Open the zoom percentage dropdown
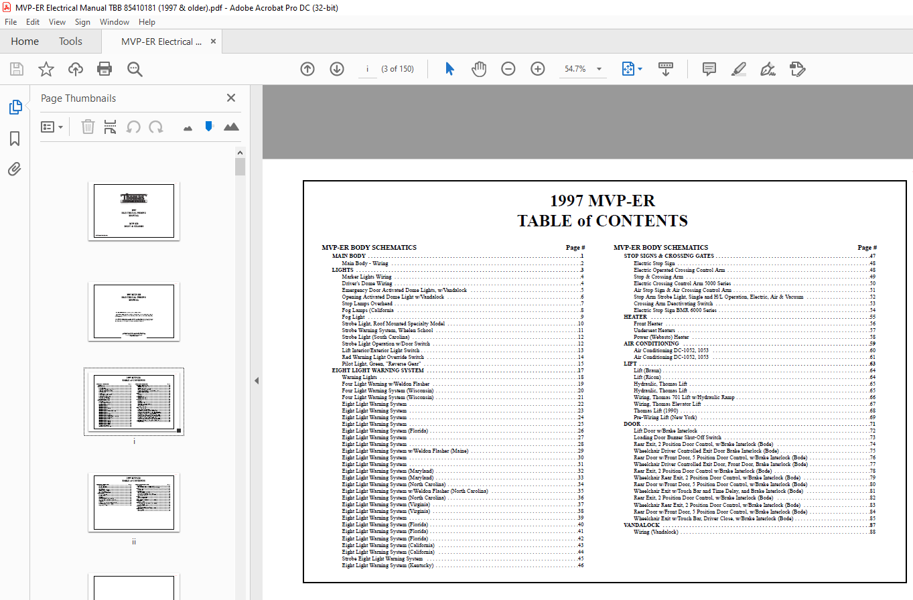Screen dimensions: 913x600 [599, 69]
